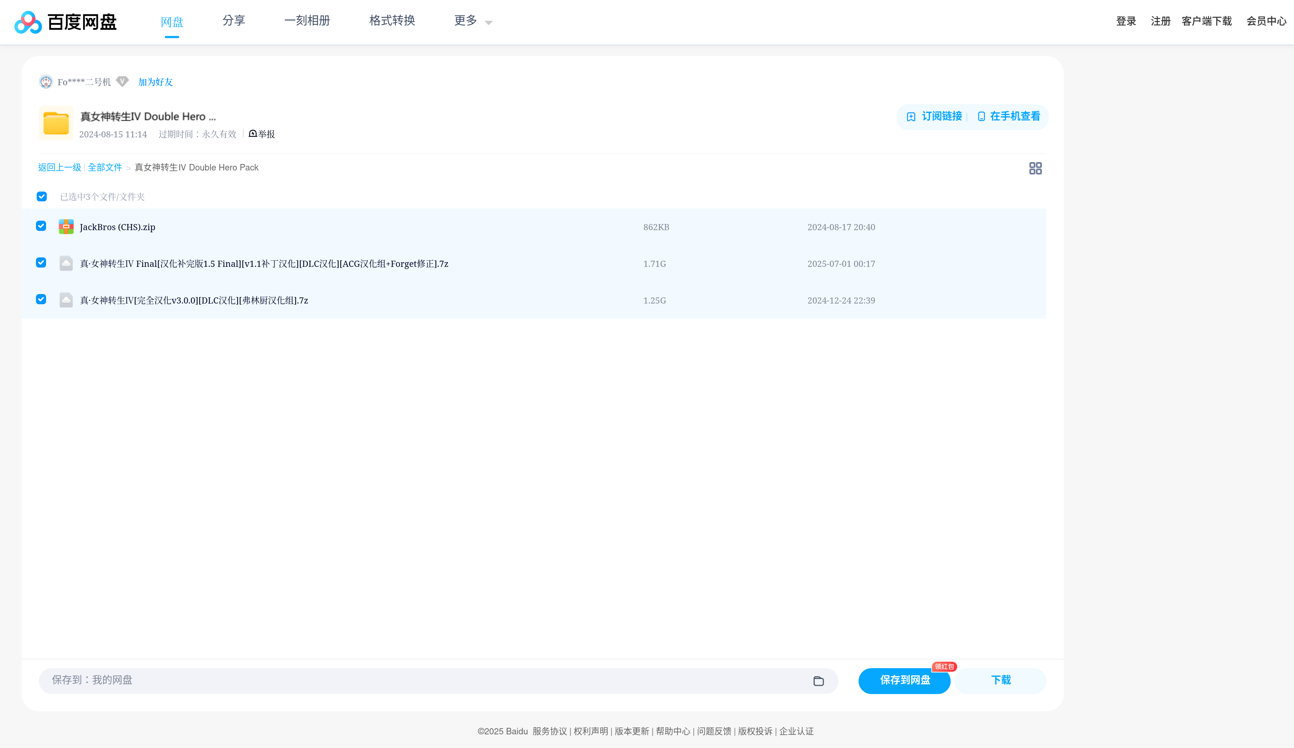Click breadcrumb 真女神转生IV Double Hero Pack
1294x748 pixels.
(x=197, y=167)
